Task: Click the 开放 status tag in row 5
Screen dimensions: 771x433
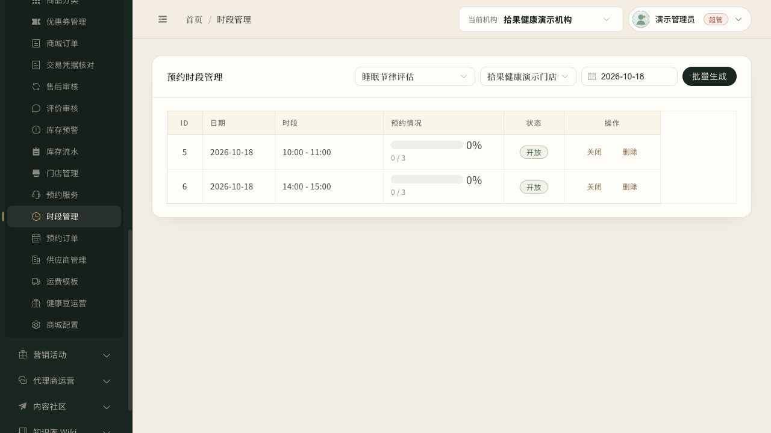Action: [x=534, y=152]
